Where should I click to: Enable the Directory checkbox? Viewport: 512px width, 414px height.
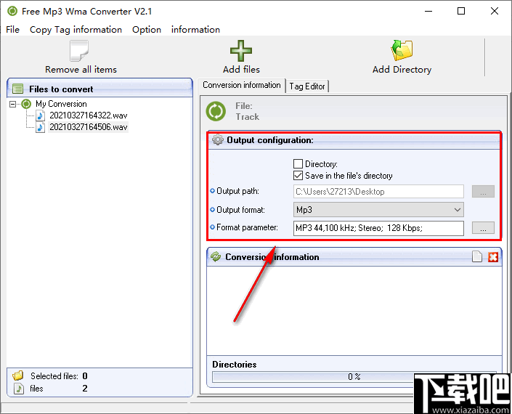[298, 163]
